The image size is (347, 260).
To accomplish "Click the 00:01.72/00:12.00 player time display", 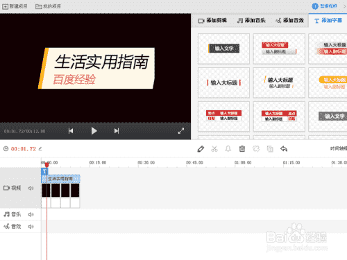I will click(24, 131).
